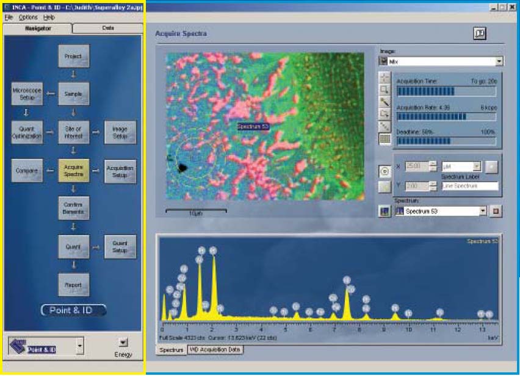The height and width of the screenshot is (376, 520).
Task: Switch to the Navigator tab
Action: pos(38,29)
